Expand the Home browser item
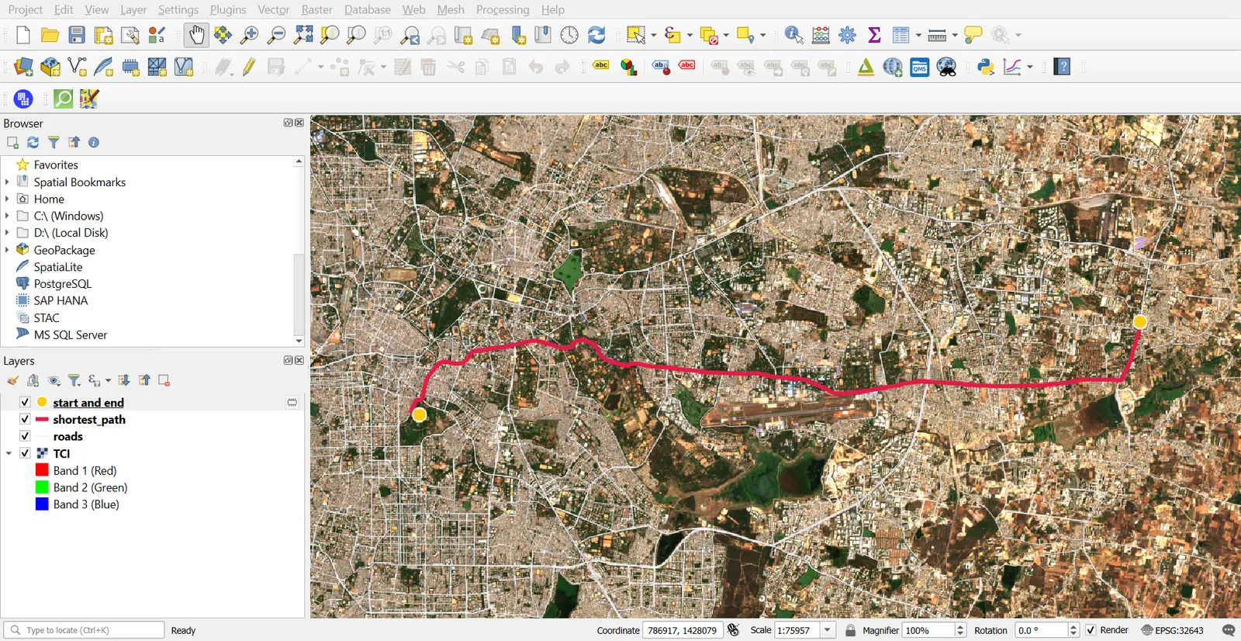1241x641 pixels. point(7,199)
